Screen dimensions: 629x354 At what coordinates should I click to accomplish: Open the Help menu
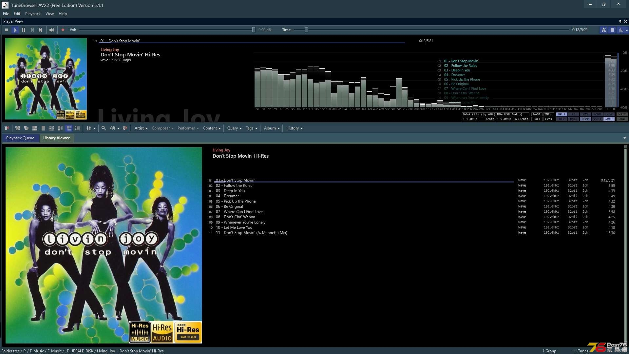[63, 14]
